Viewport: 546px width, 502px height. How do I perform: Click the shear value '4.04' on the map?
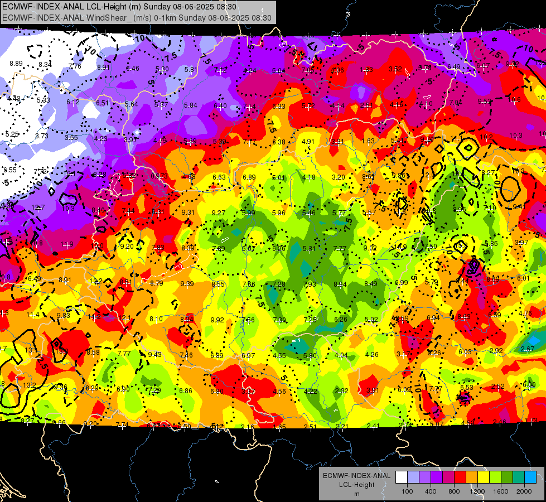coord(341,355)
